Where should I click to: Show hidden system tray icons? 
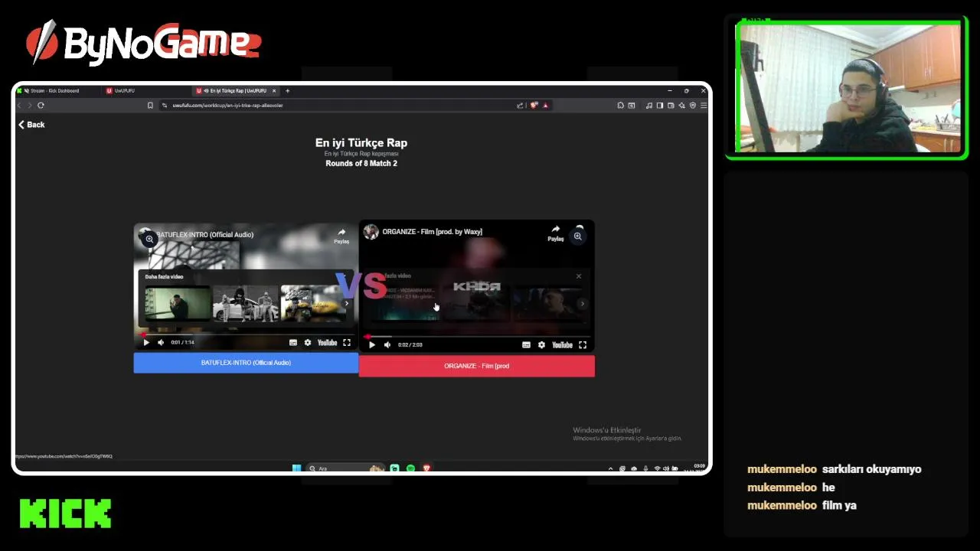click(x=610, y=468)
